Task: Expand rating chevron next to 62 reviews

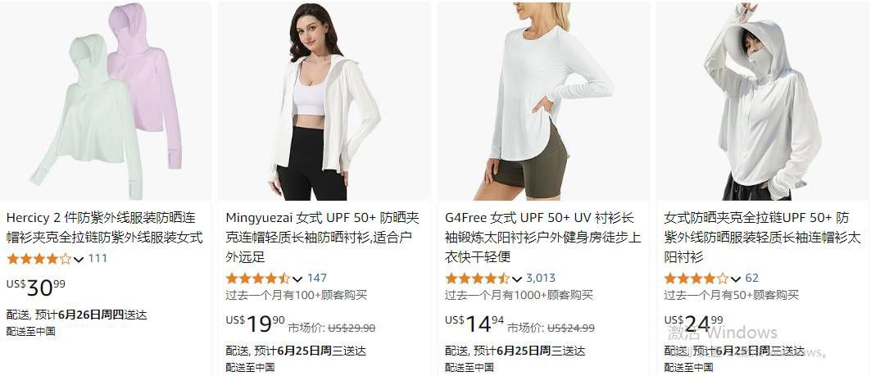Action: pyautogui.click(x=736, y=279)
